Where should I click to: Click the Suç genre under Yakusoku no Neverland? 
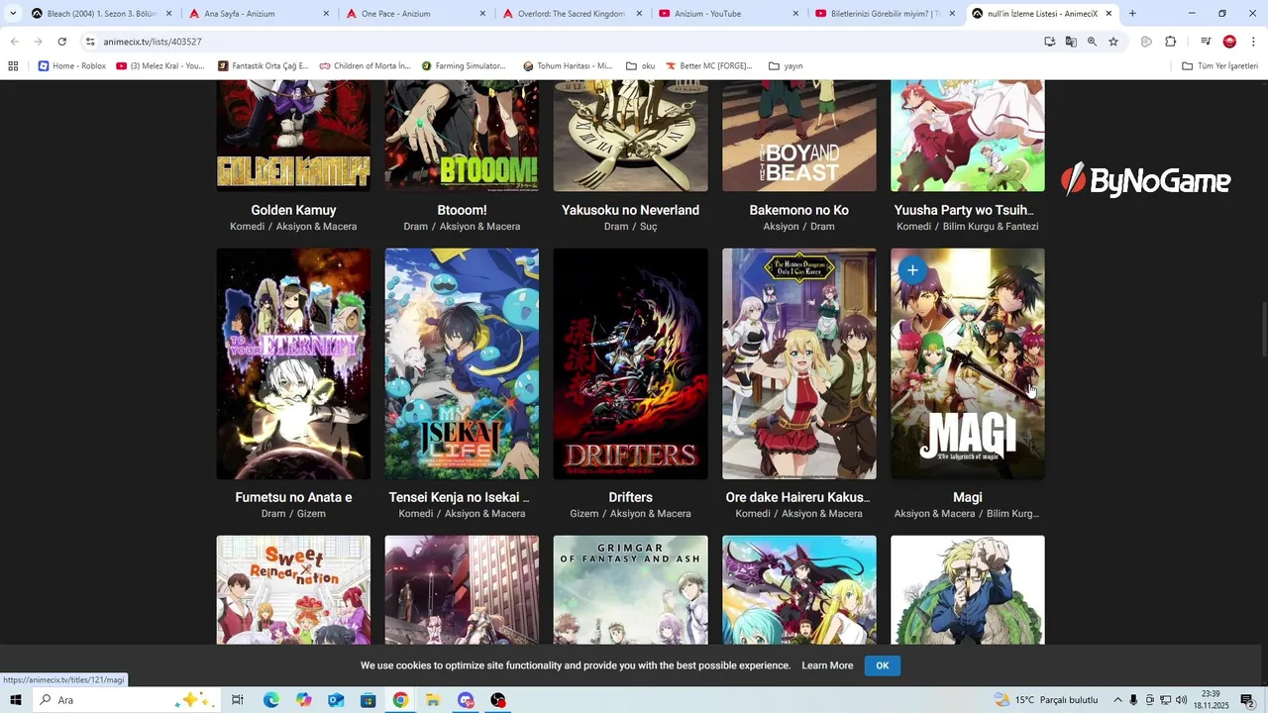[649, 227]
